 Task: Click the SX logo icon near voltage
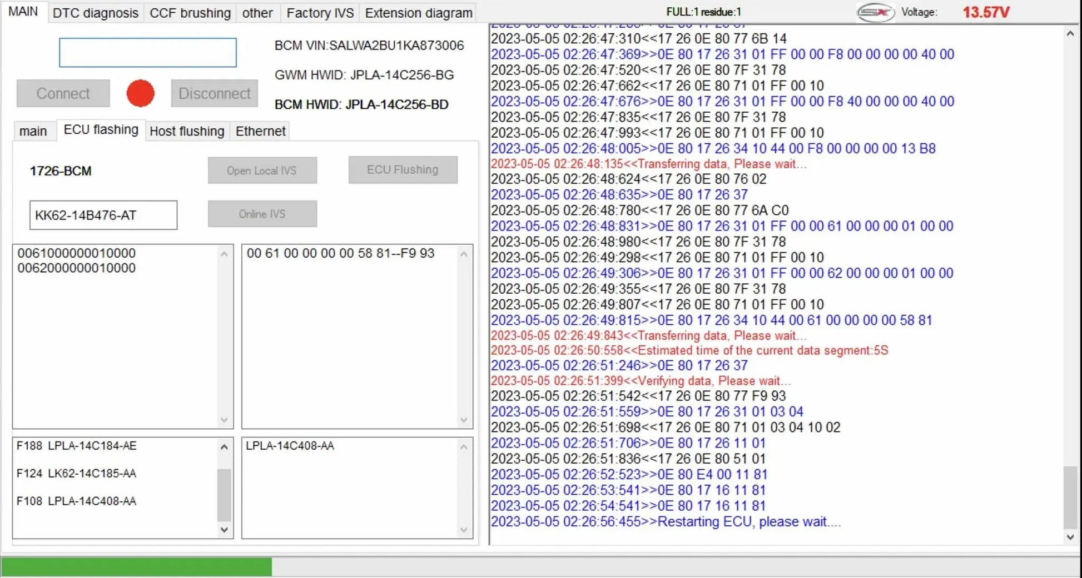coord(875,12)
